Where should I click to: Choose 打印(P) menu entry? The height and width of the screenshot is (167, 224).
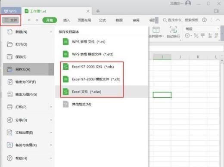pos(28,107)
